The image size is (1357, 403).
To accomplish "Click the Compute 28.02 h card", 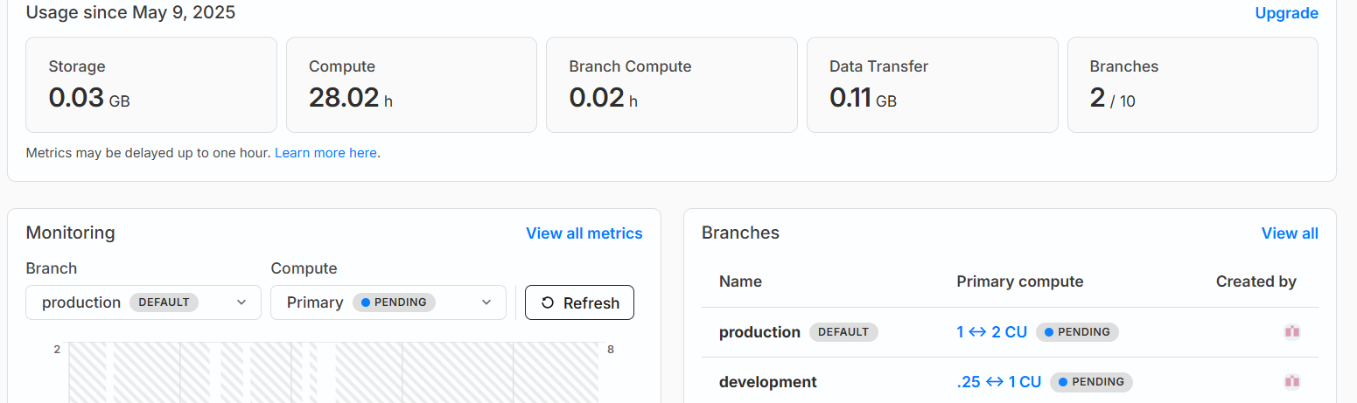I will pos(411,85).
